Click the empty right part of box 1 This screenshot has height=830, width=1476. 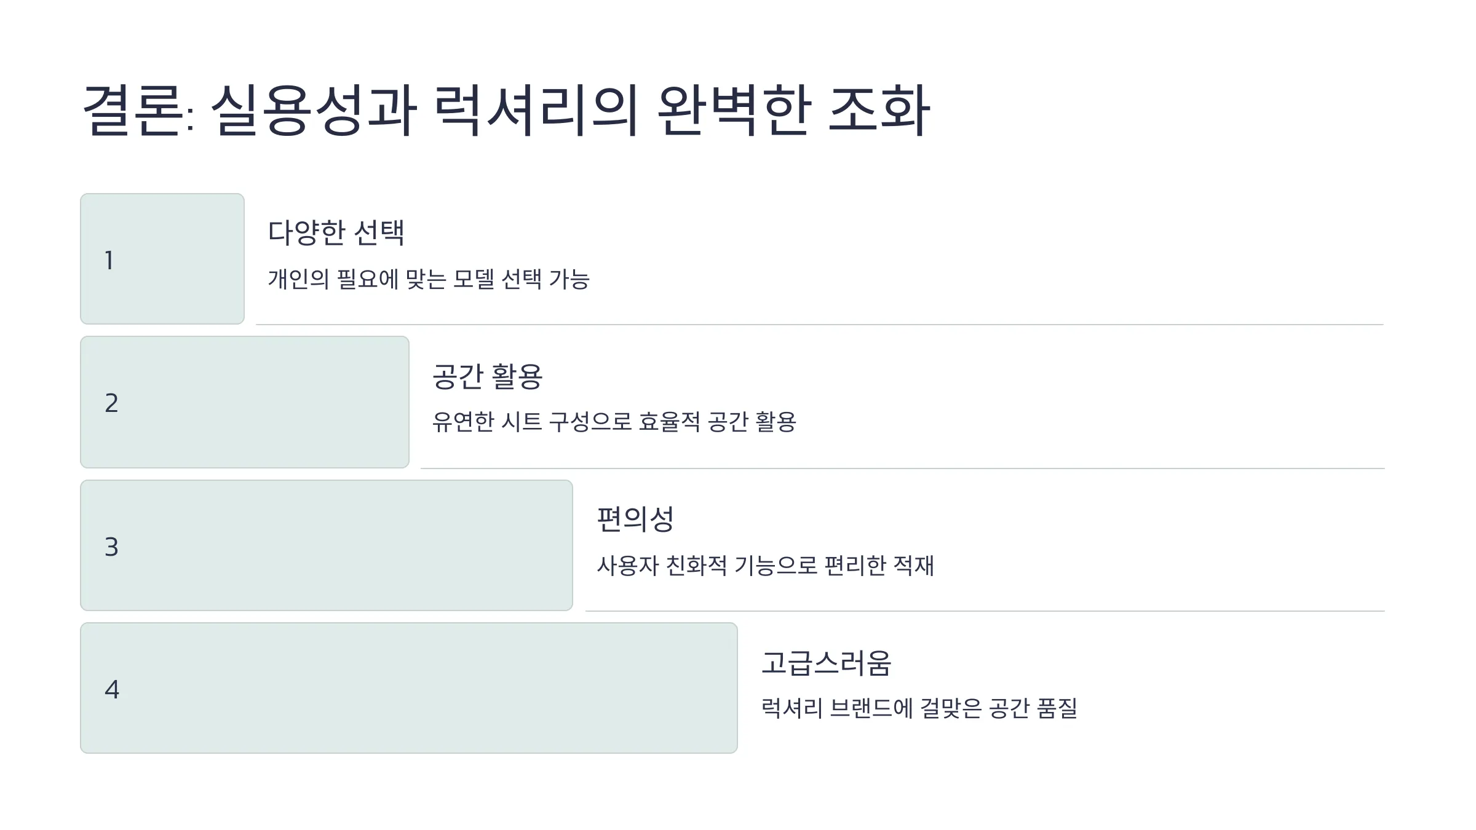click(197, 259)
